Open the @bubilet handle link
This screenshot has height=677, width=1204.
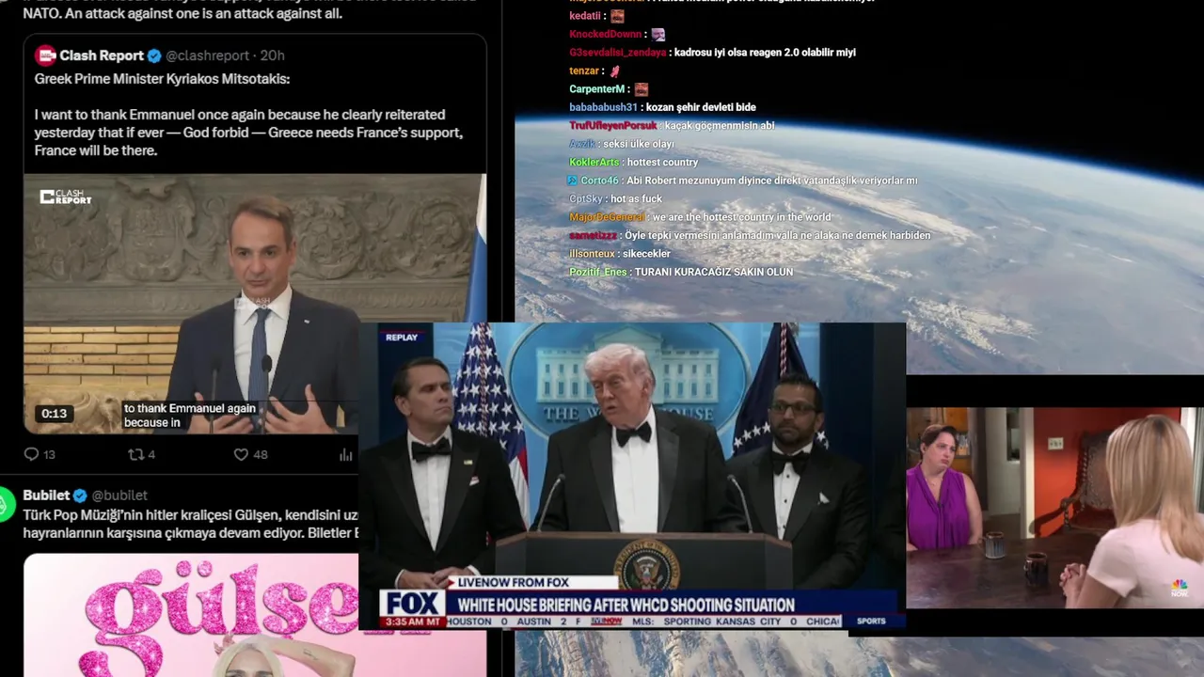119,496
